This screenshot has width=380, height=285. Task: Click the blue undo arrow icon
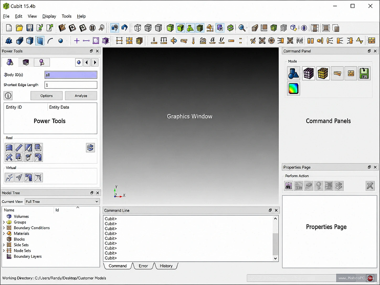click(125, 28)
